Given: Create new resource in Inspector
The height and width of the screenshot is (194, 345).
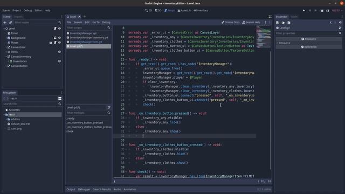Looking at the screenshot, I should tap(278, 23).
